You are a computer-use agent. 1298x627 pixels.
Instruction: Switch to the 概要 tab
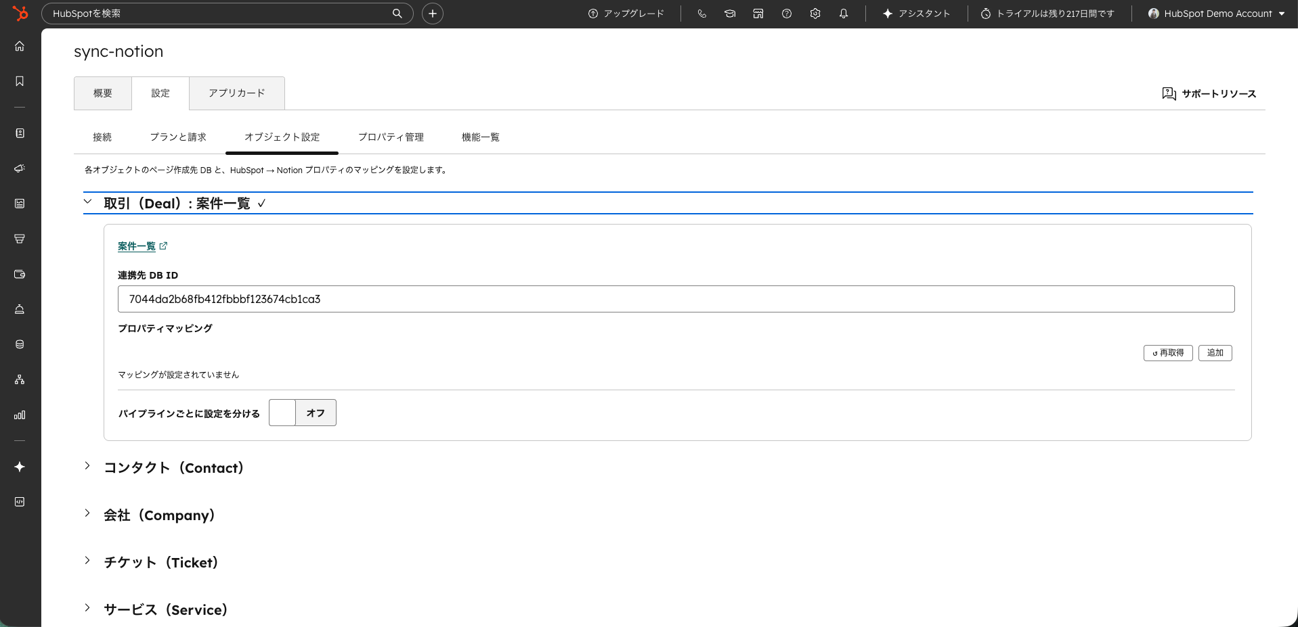tap(103, 93)
